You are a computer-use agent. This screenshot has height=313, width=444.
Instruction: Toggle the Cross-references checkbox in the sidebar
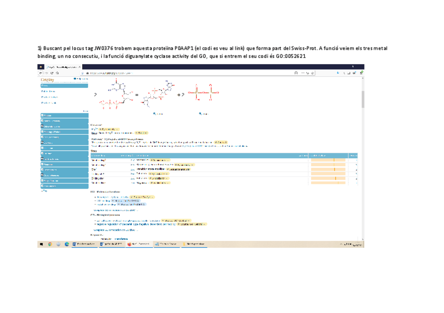42,175
